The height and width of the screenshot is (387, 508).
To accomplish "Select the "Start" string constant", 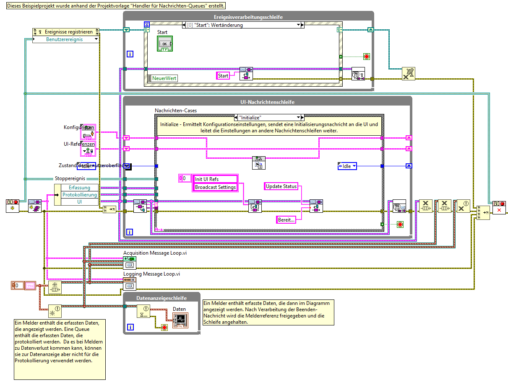I will click(x=223, y=76).
